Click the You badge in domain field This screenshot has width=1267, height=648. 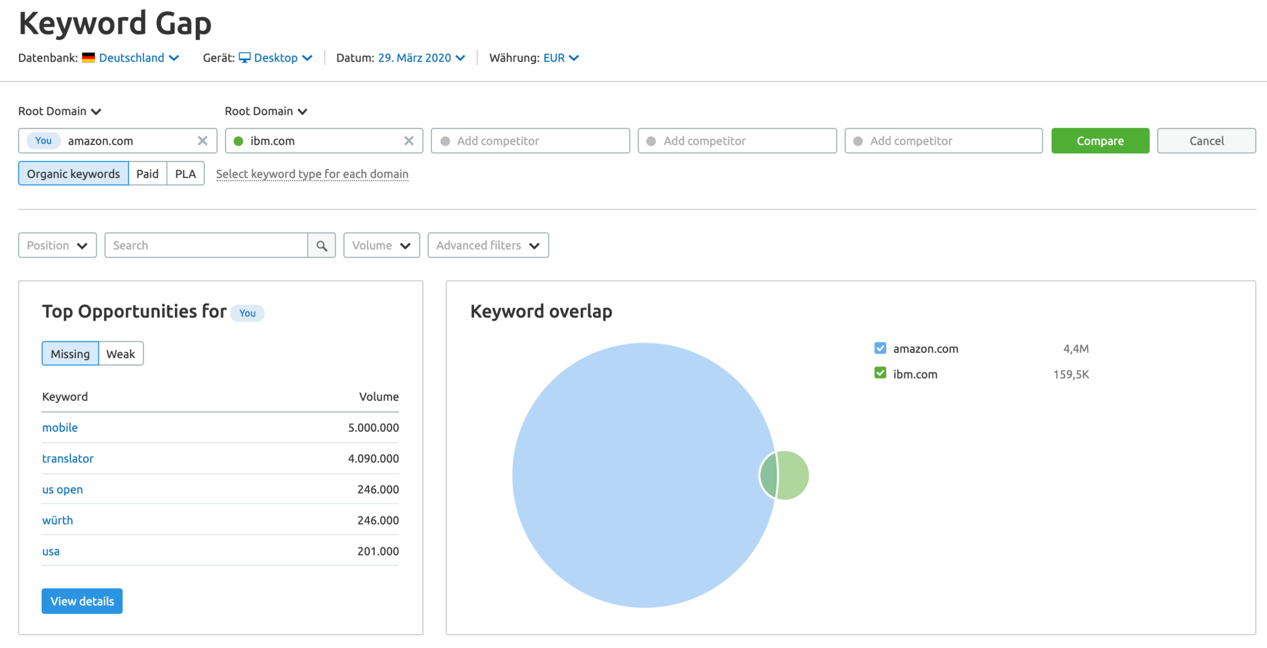pyautogui.click(x=44, y=141)
